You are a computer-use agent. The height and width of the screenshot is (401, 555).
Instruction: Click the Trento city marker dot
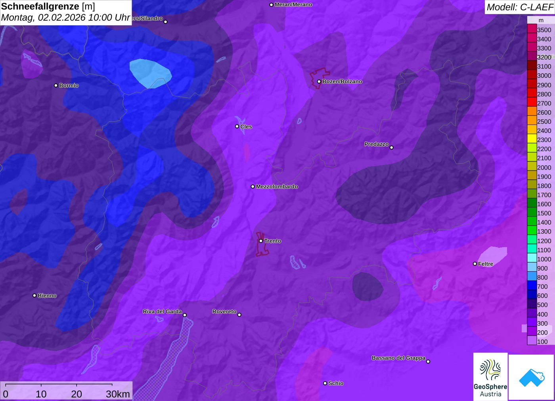[x=261, y=241]
